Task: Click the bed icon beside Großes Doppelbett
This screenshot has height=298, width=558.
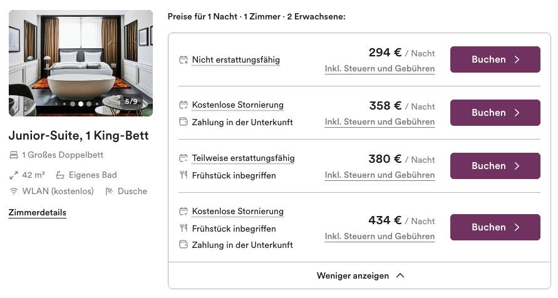Action: click(x=14, y=155)
